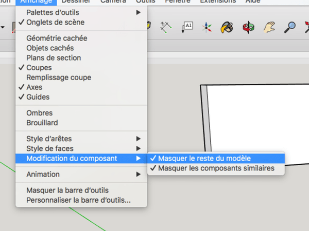Select the Dimensions (Cotation) tool icon
Viewport: 309px width, 231px height.
click(x=166, y=26)
